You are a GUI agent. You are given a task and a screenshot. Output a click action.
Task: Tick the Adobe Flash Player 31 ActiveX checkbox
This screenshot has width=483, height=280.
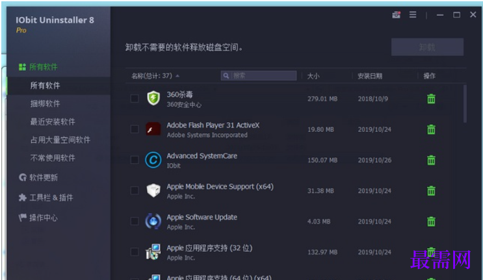coord(135,129)
